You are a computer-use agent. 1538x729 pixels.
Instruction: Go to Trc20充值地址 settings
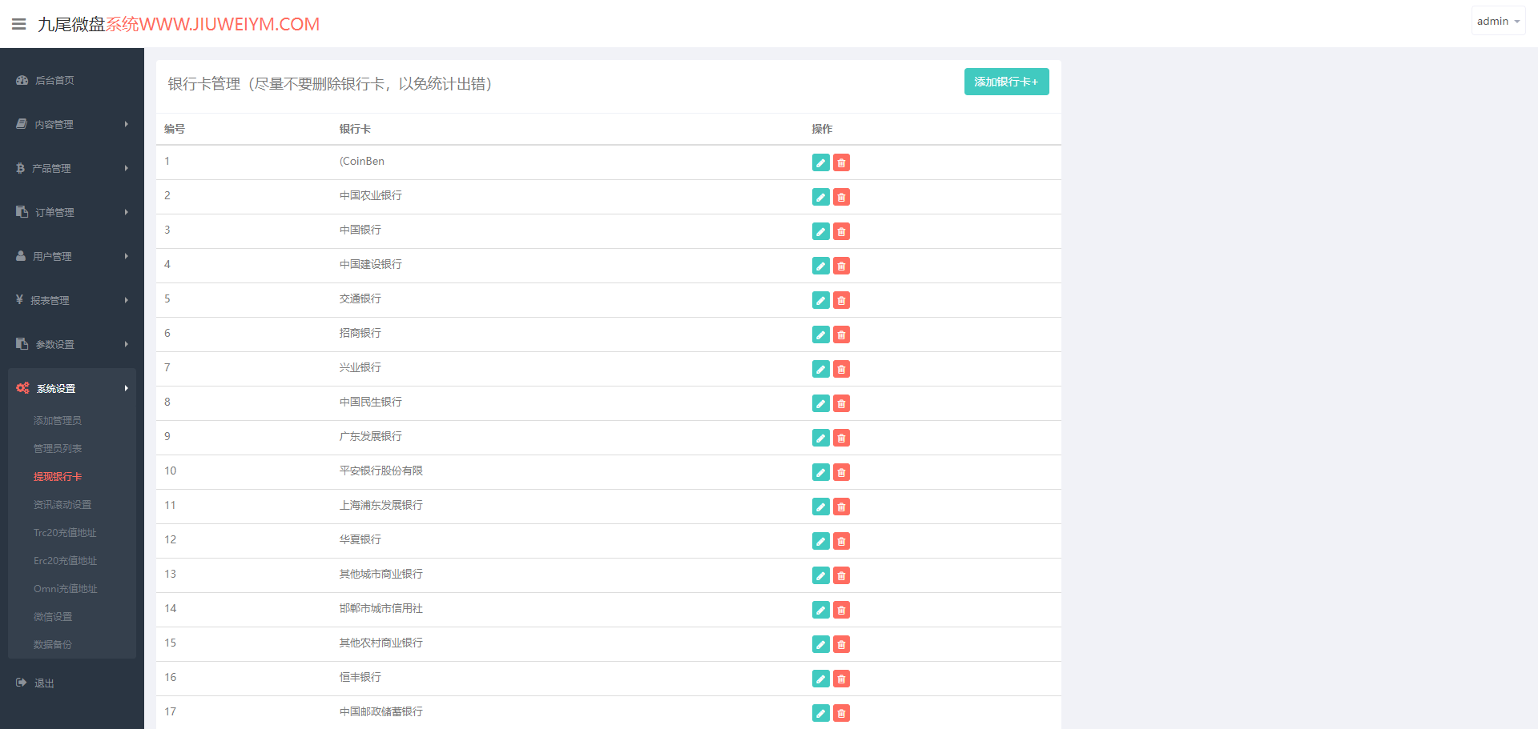(x=65, y=532)
